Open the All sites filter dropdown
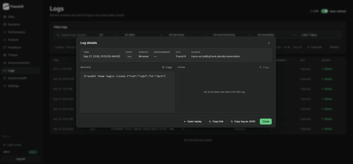The height and width of the screenshot is (164, 353). tap(143, 35)
